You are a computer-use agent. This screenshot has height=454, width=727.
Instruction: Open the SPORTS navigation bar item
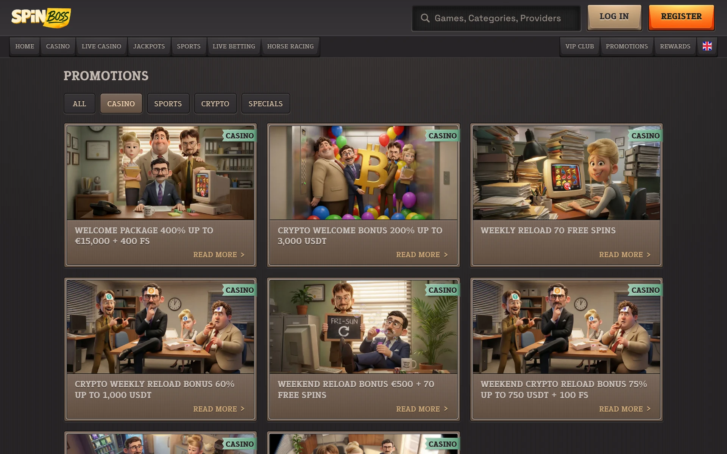click(189, 46)
